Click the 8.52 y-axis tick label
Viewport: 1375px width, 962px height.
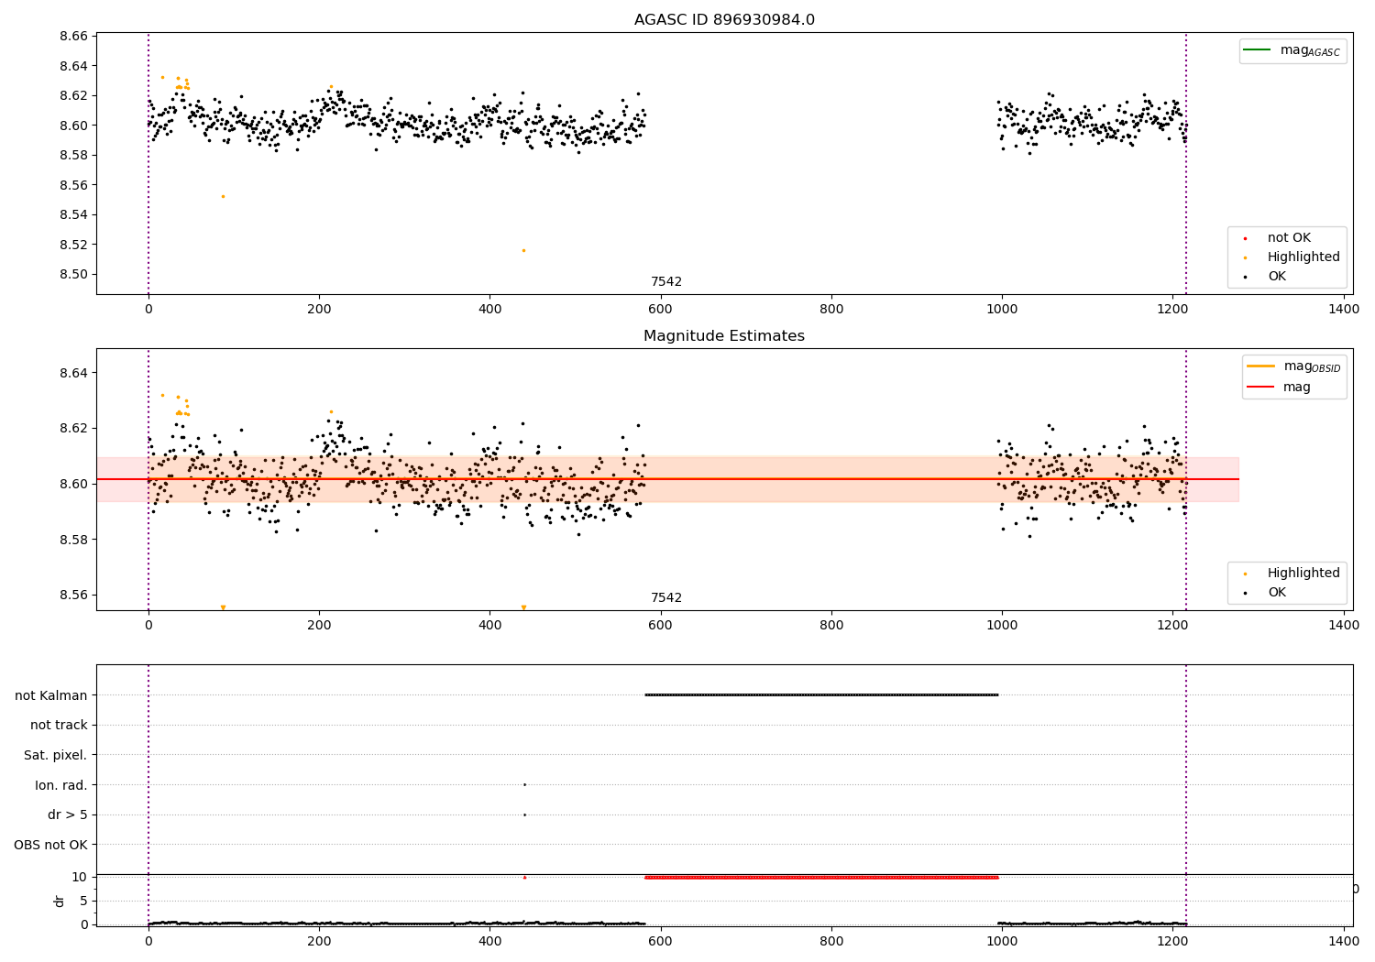coord(72,245)
